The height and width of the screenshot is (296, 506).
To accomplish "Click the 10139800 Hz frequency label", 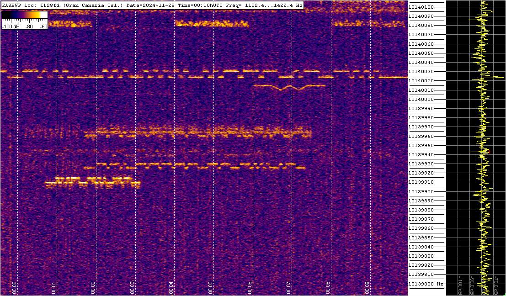I will point(425,284).
